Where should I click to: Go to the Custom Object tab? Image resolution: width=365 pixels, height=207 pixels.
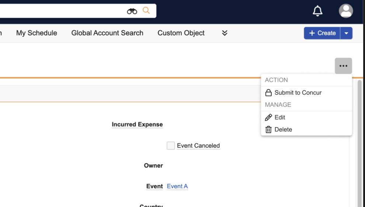pyautogui.click(x=181, y=33)
